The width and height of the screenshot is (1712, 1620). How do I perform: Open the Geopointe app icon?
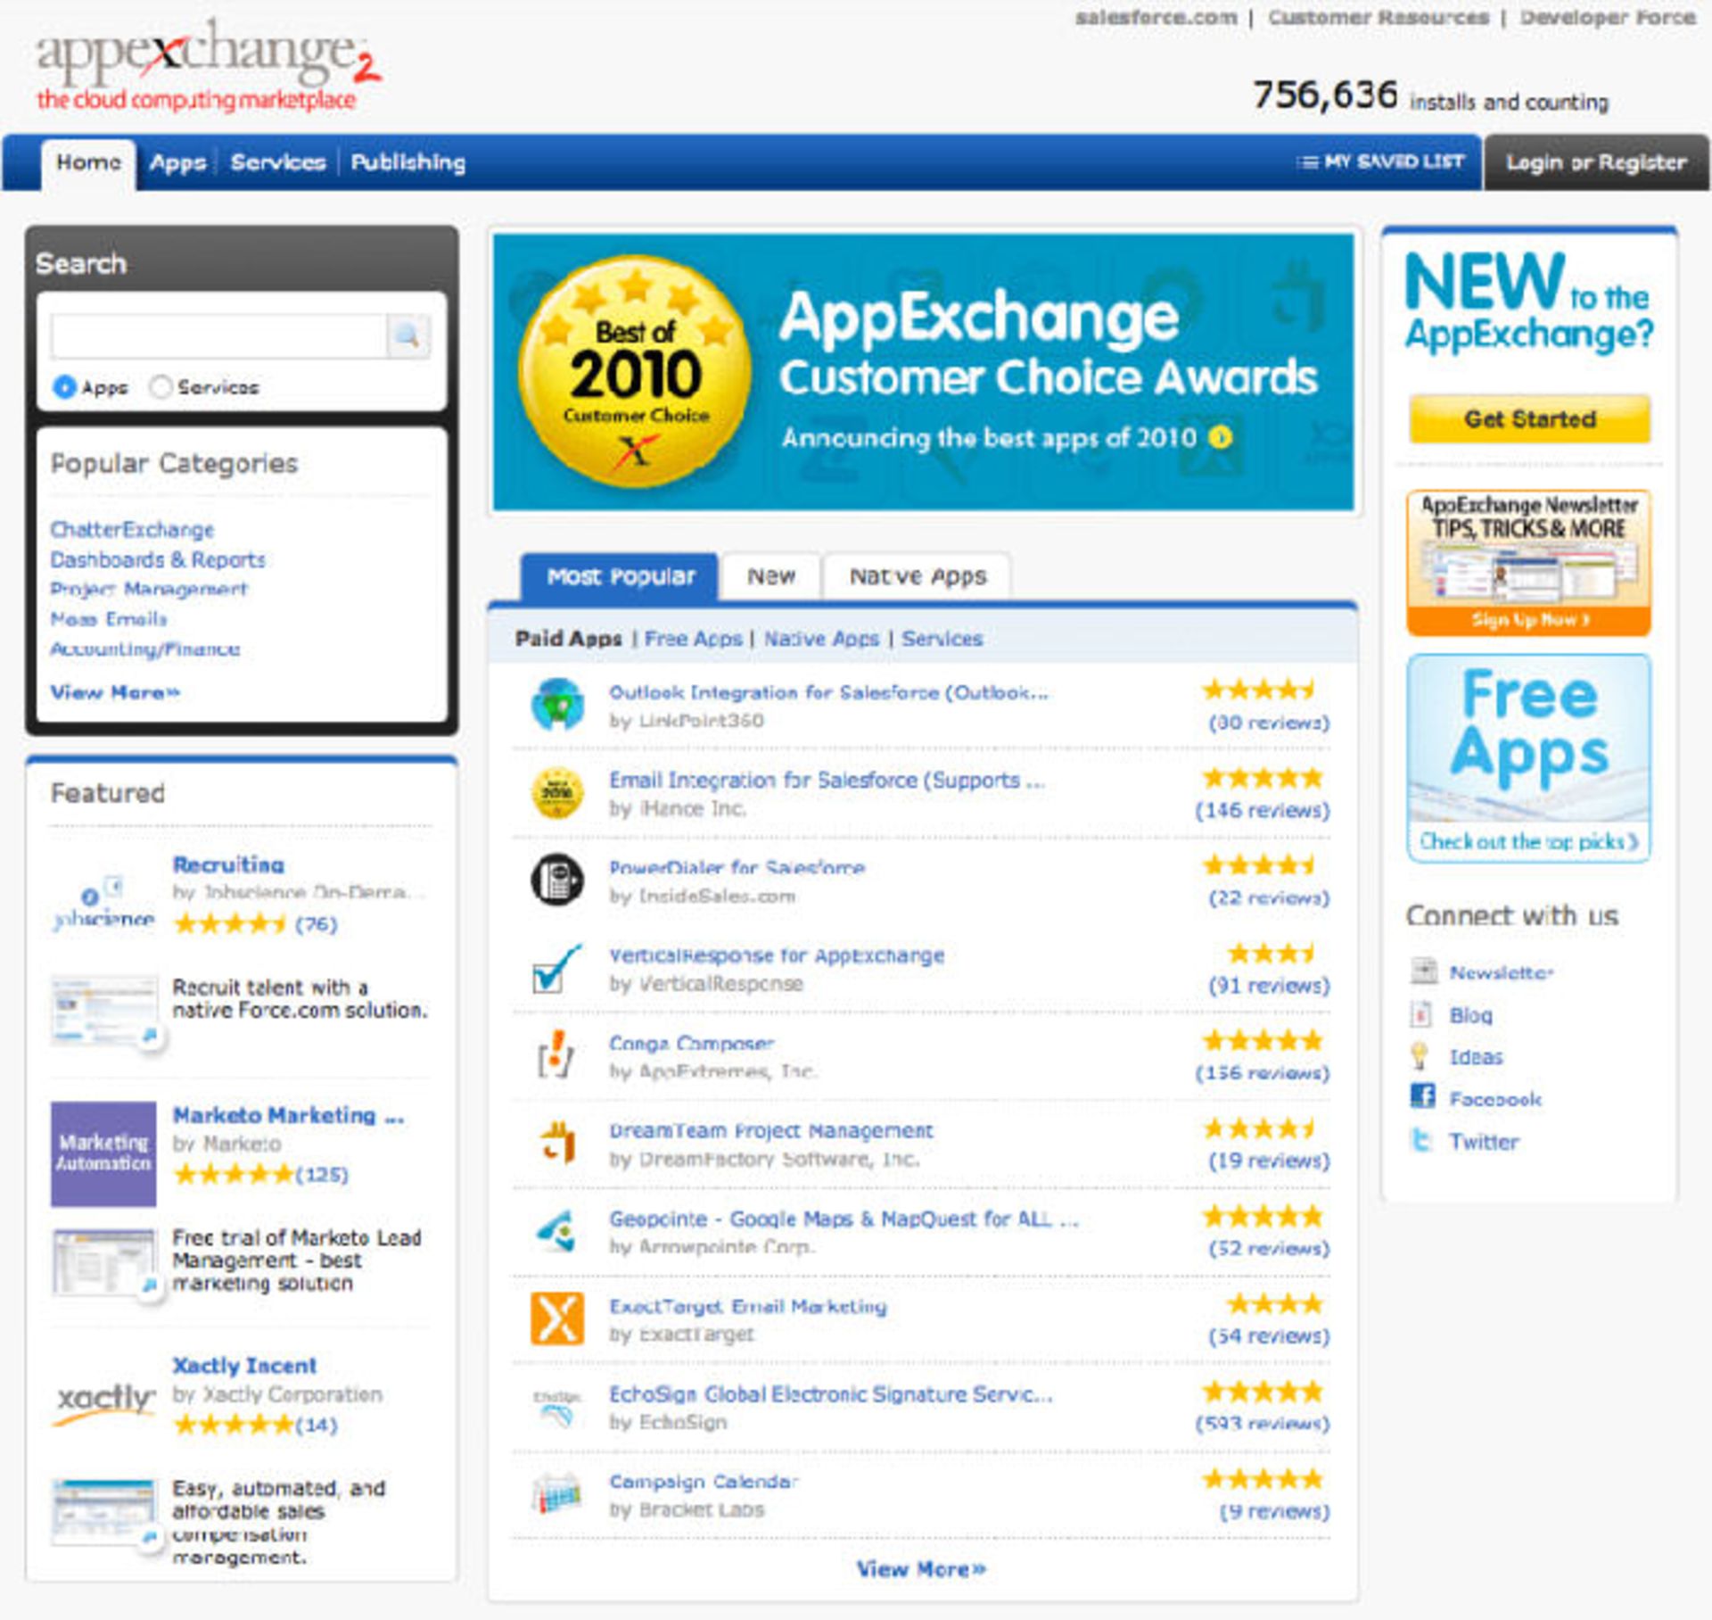coord(556,1231)
